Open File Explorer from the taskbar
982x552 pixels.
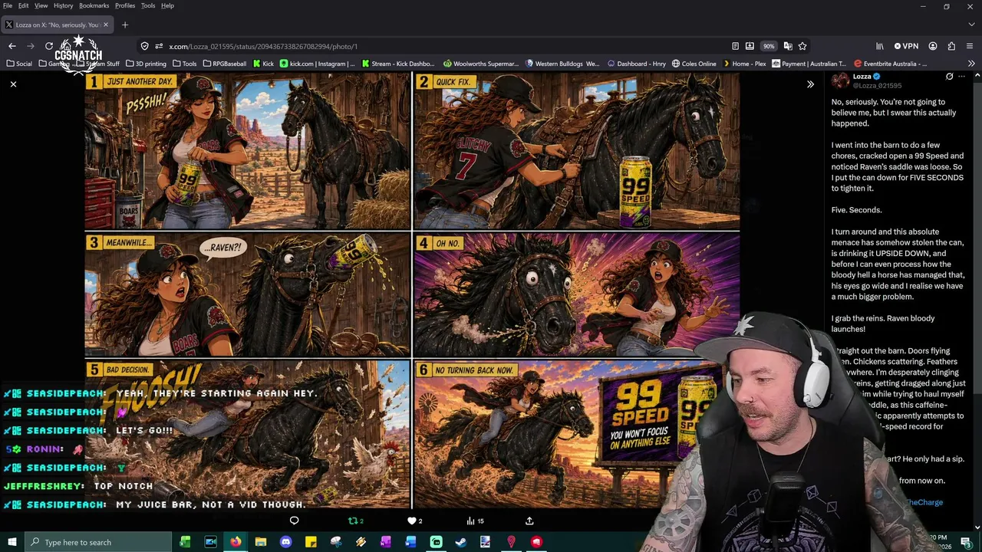261,542
